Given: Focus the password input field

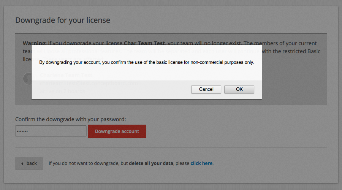Looking at the screenshot, I should click(x=51, y=131).
